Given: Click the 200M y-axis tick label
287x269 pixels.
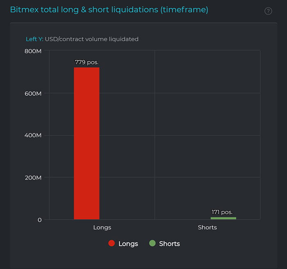Looking at the screenshot, I should pos(33,178).
